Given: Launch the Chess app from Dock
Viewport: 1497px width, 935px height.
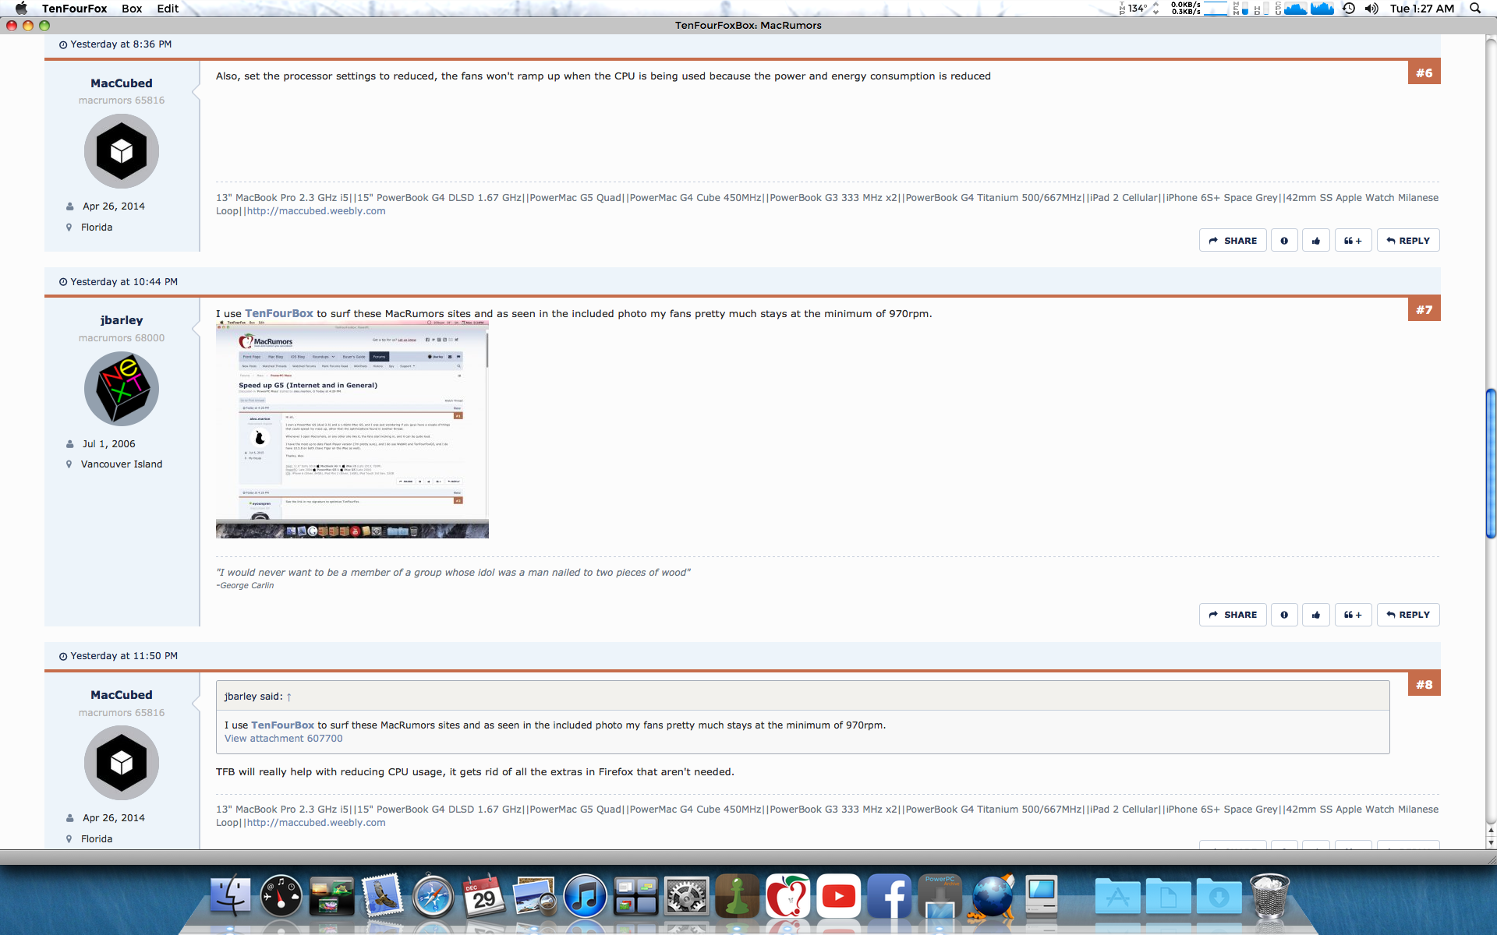Looking at the screenshot, I should point(737,896).
